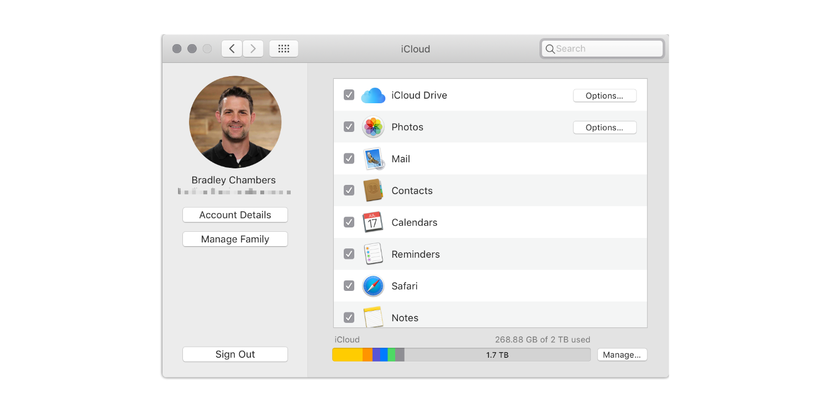Open Manage storage dialog
This screenshot has height=414, width=829.
pyautogui.click(x=622, y=355)
